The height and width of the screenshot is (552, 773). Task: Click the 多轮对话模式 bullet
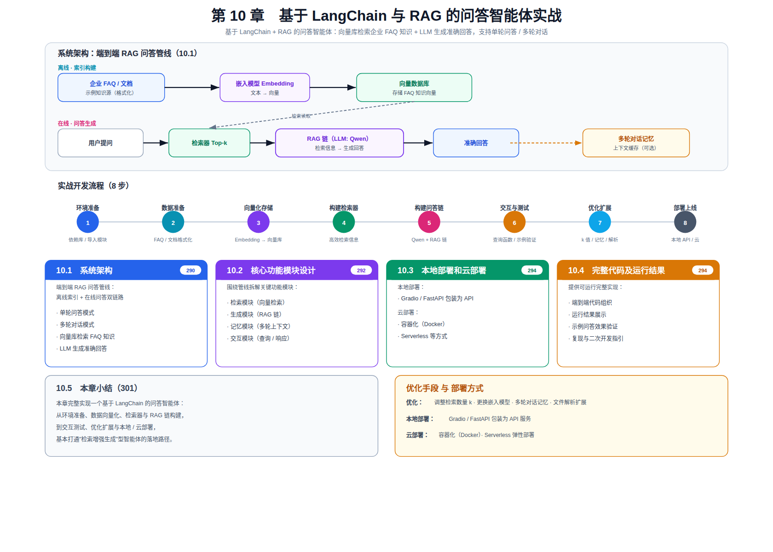point(75,325)
